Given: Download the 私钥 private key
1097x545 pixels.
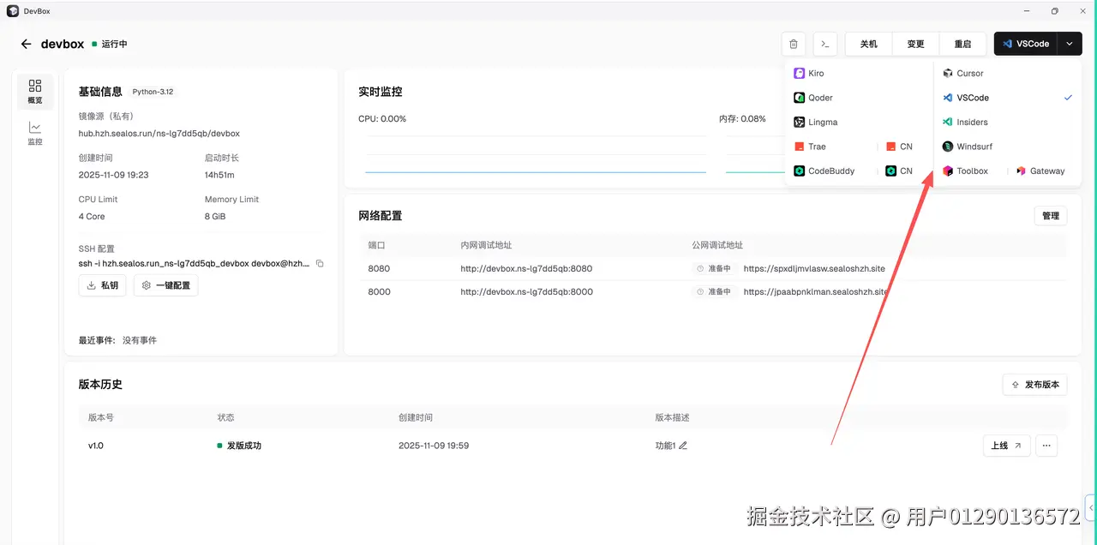Looking at the screenshot, I should click(102, 285).
